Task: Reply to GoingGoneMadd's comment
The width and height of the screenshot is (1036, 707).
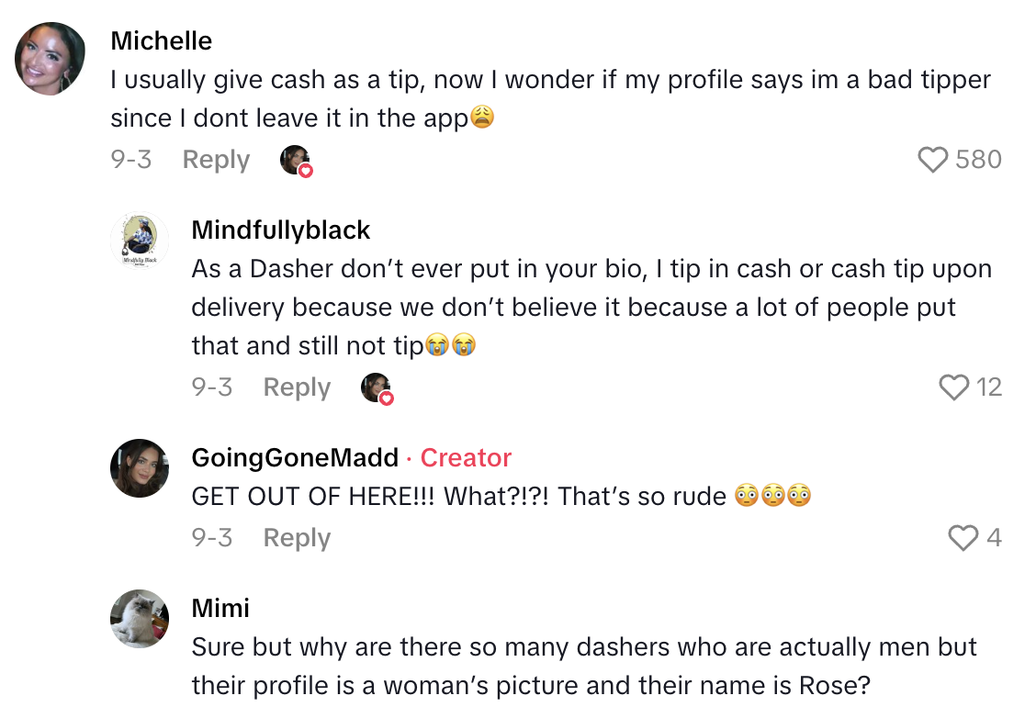Action: coord(297,538)
